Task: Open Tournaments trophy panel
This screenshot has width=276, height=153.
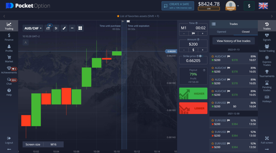Action: [x=267, y=74]
